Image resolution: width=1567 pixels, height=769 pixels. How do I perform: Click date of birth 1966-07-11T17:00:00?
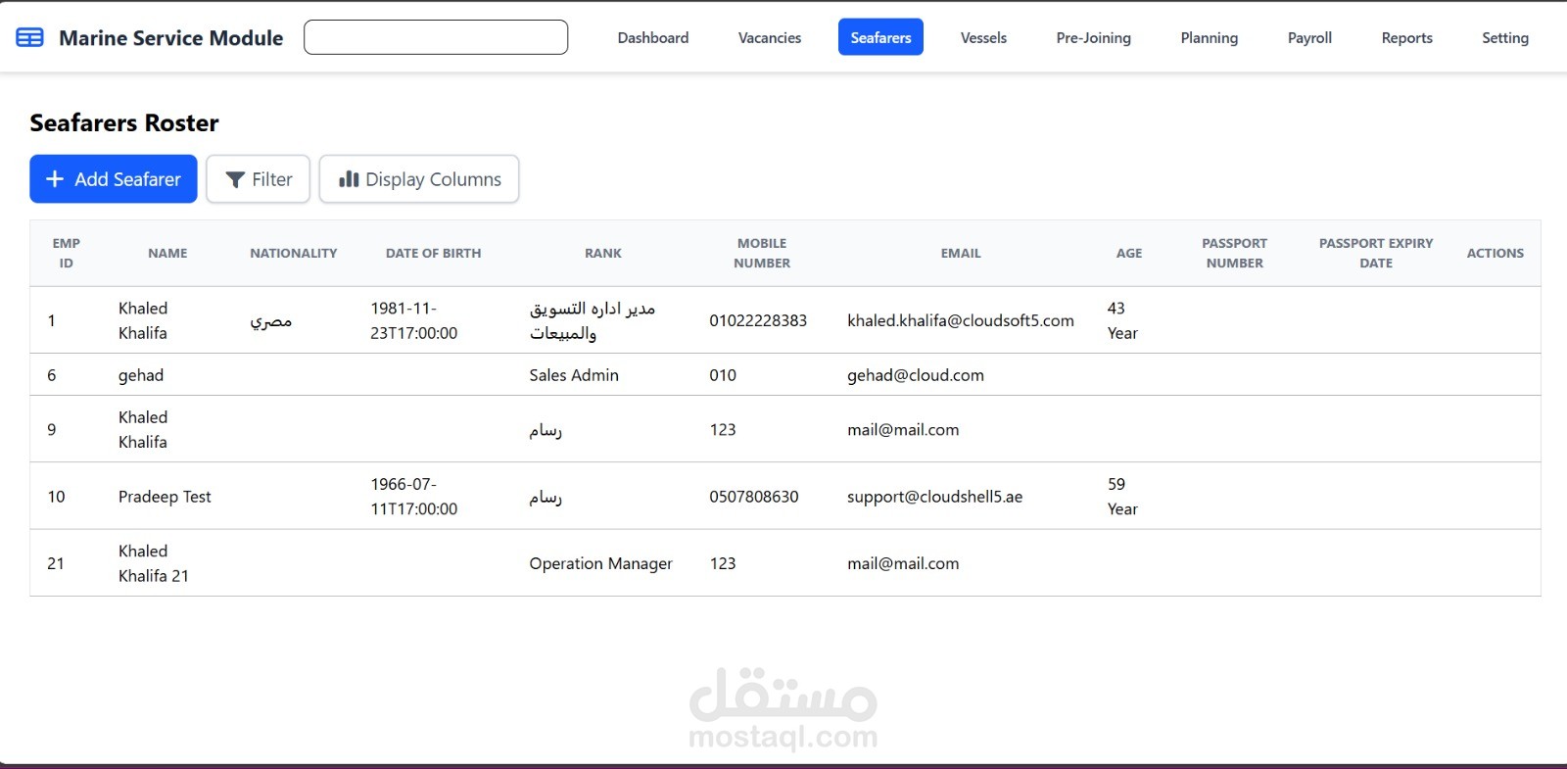(413, 497)
